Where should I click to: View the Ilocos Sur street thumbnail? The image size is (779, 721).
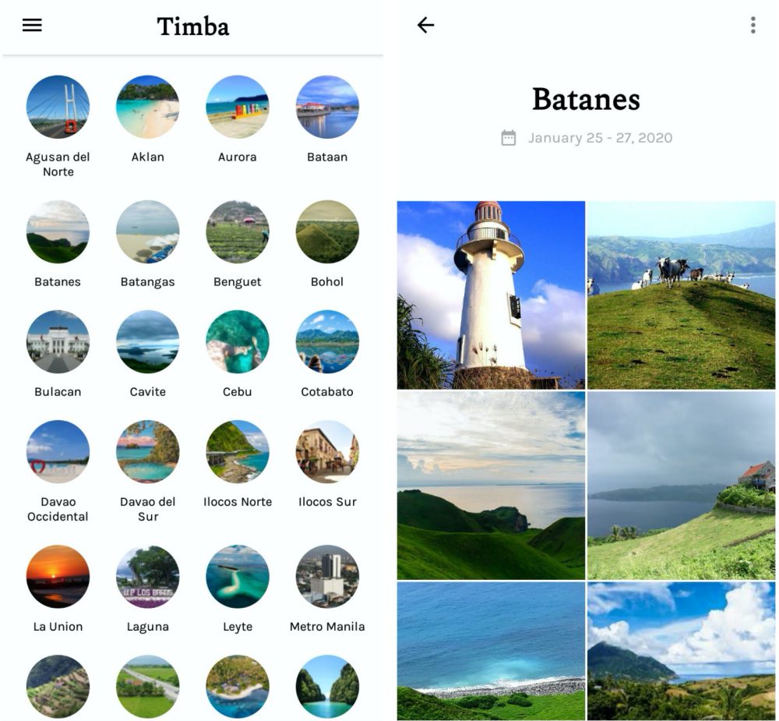click(327, 451)
